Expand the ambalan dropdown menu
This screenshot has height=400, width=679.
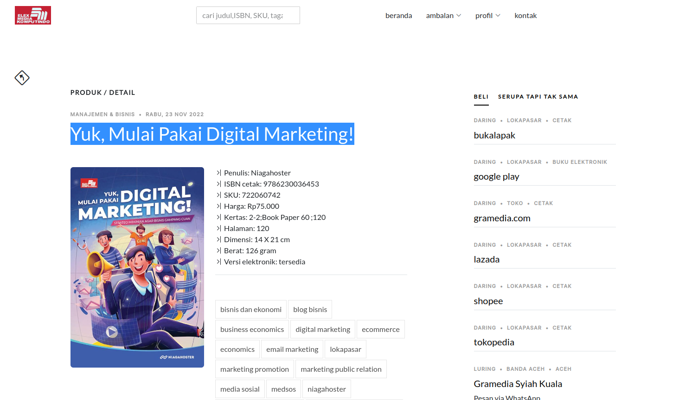(443, 15)
